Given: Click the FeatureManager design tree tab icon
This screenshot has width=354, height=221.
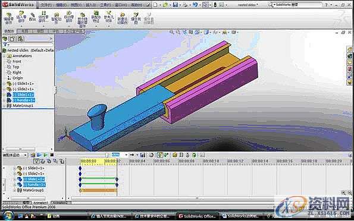Looking at the screenshot, I should point(5,39).
